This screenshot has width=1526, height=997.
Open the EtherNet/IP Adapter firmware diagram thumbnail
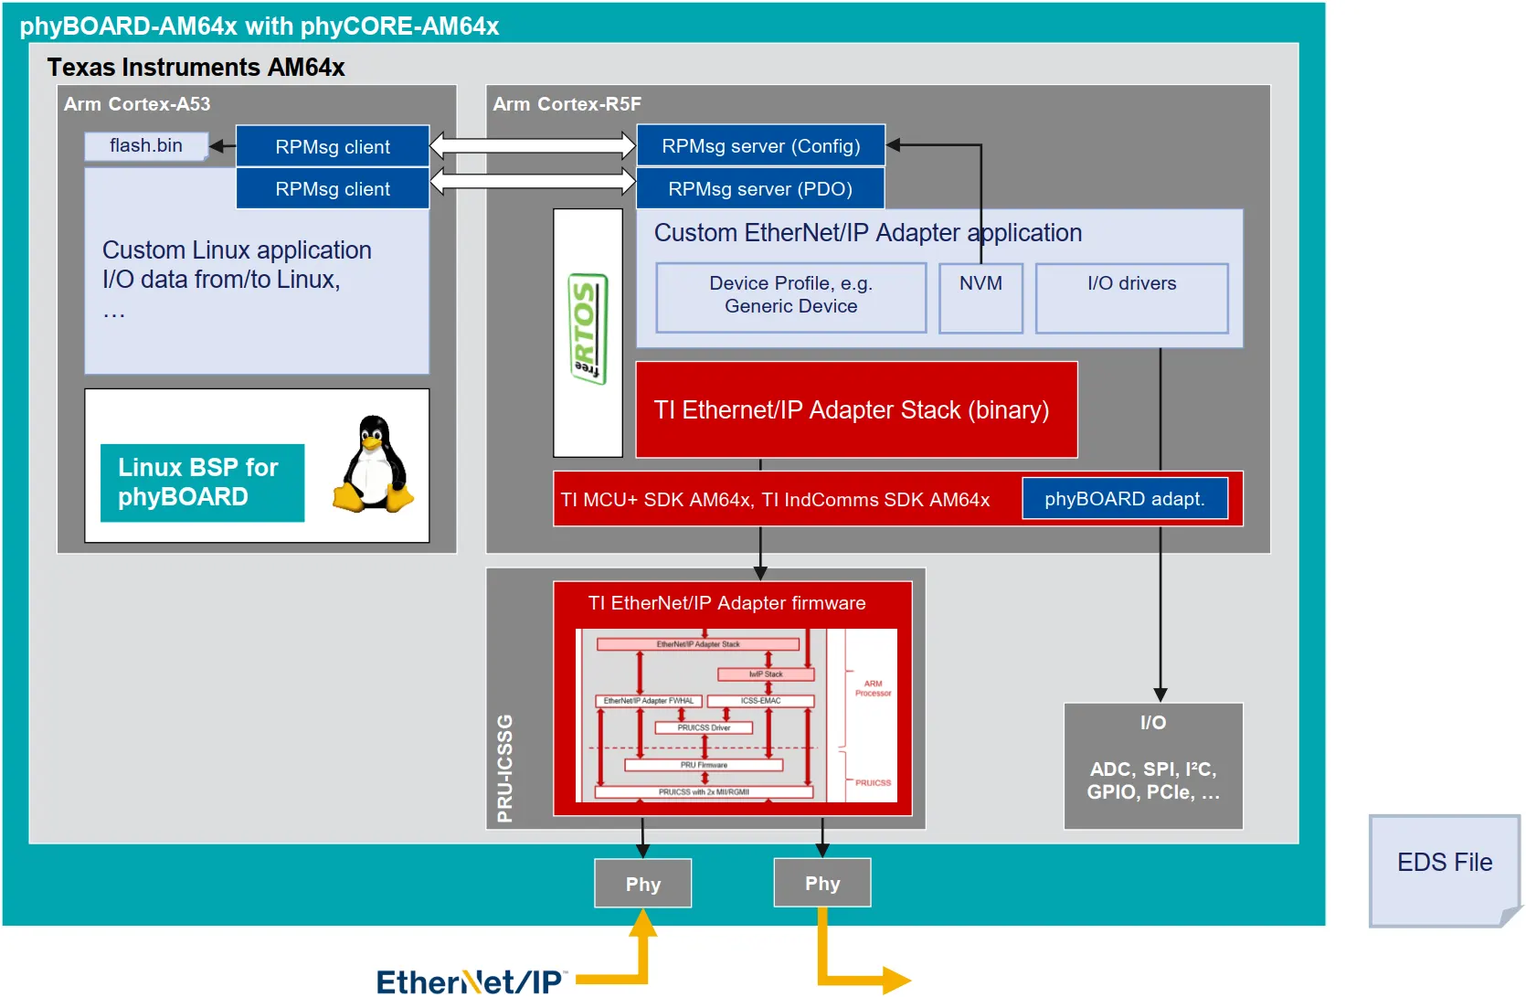(x=736, y=716)
